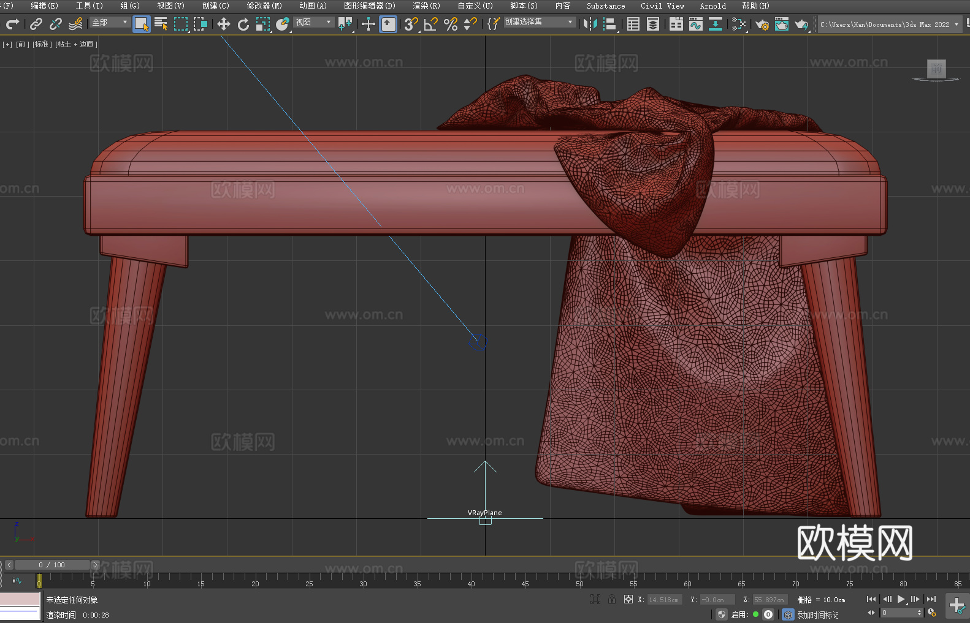
Task: Open the 帮助(H) menu
Action: 755,6
